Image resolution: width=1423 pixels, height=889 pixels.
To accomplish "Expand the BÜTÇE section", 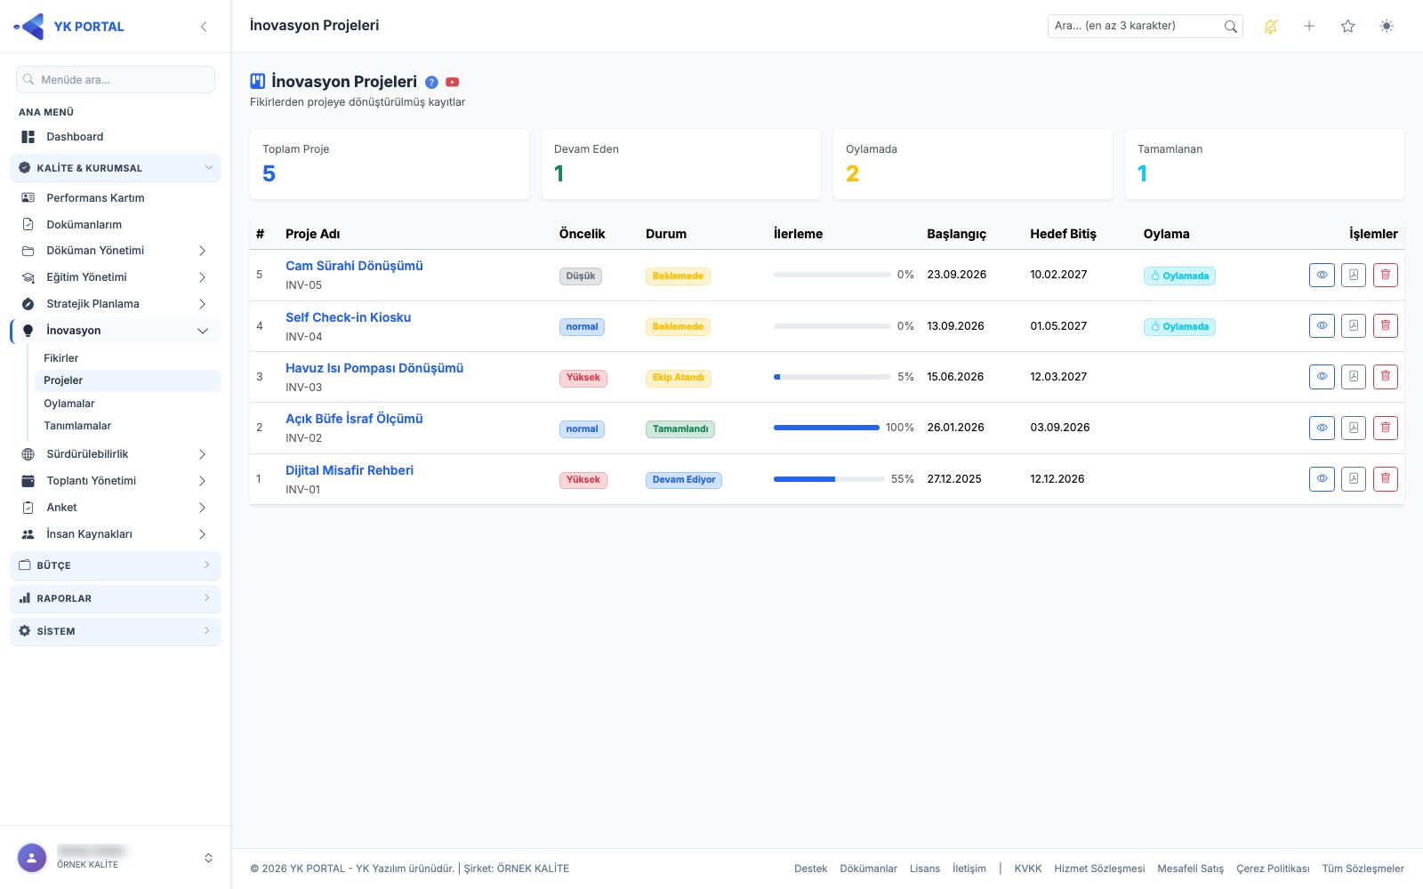I will (x=116, y=565).
